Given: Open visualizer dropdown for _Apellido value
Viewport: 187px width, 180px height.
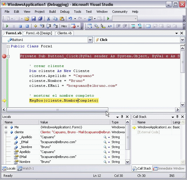Looking at the screenshot, I should [x=109, y=137].
